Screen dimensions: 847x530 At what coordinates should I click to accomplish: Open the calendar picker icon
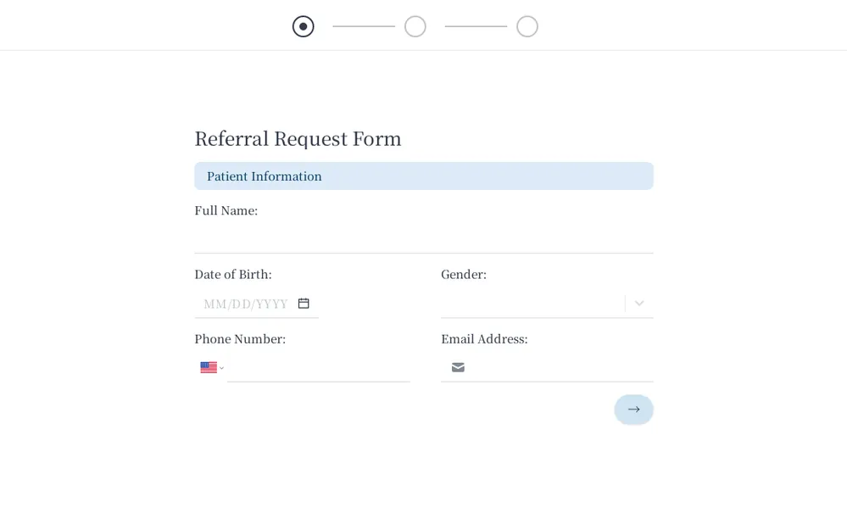(x=304, y=304)
